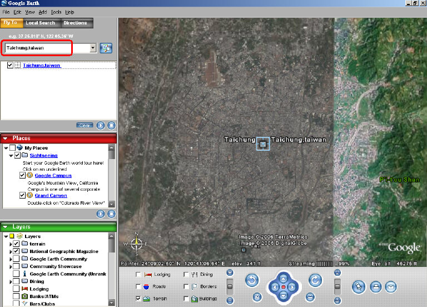Play the Places tour
The height and width of the screenshot is (307, 427).
point(101,214)
